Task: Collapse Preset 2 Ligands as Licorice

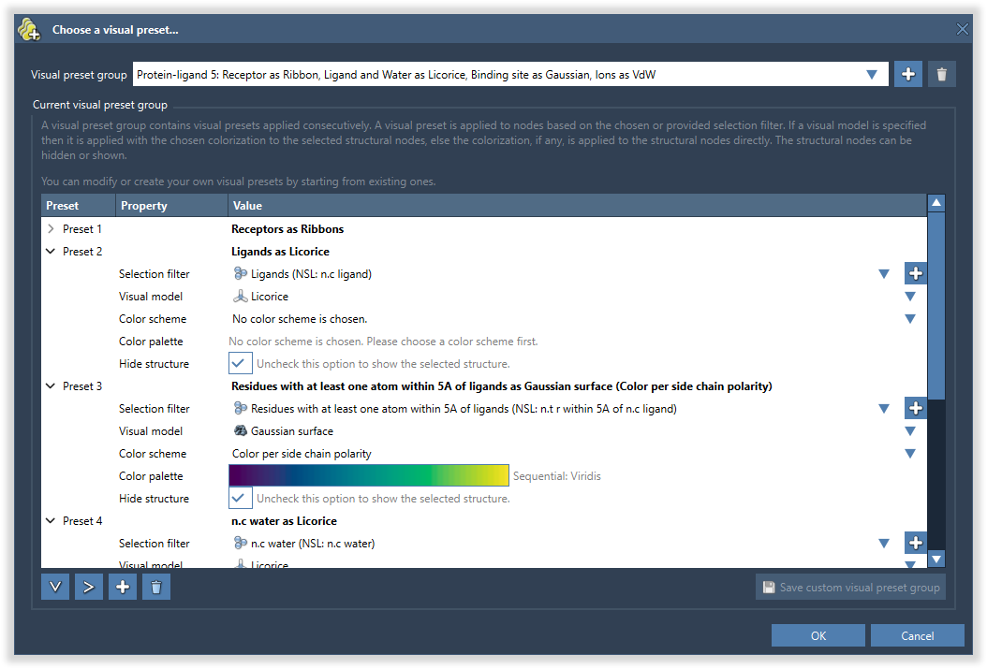Action: pyautogui.click(x=51, y=252)
